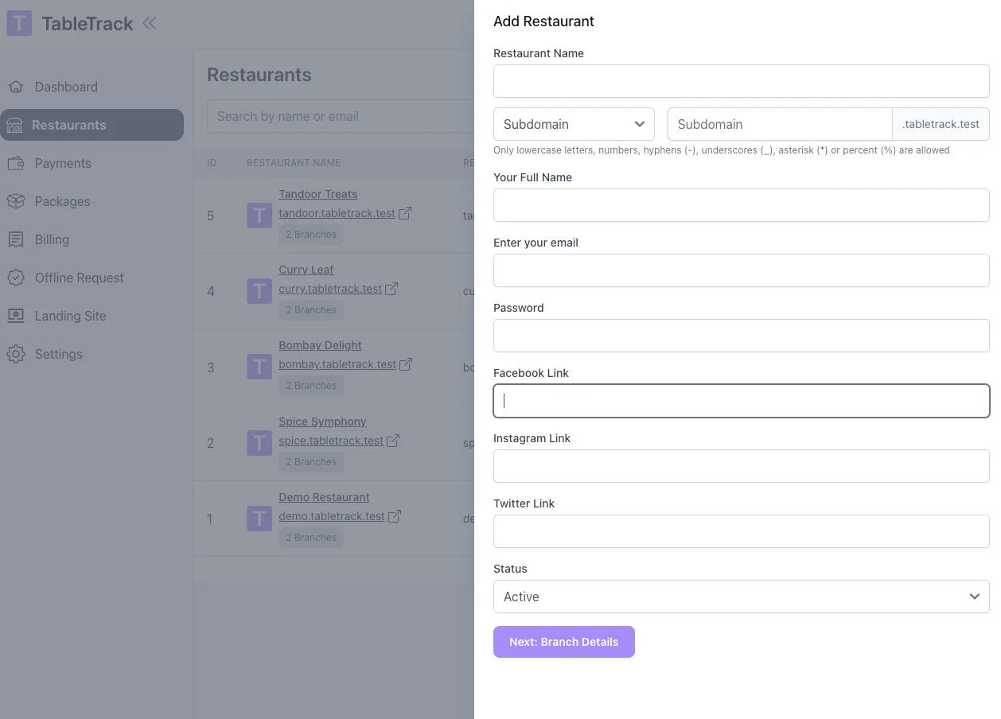The height and width of the screenshot is (719, 1001).
Task: Open external link icon for Demo Restaurant
Action: [x=395, y=516]
